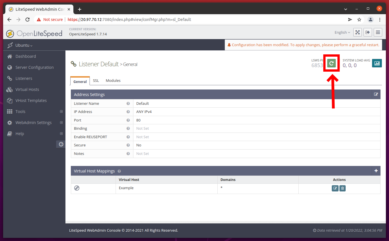
Task: Open the English language dropdown
Action: coord(342,32)
